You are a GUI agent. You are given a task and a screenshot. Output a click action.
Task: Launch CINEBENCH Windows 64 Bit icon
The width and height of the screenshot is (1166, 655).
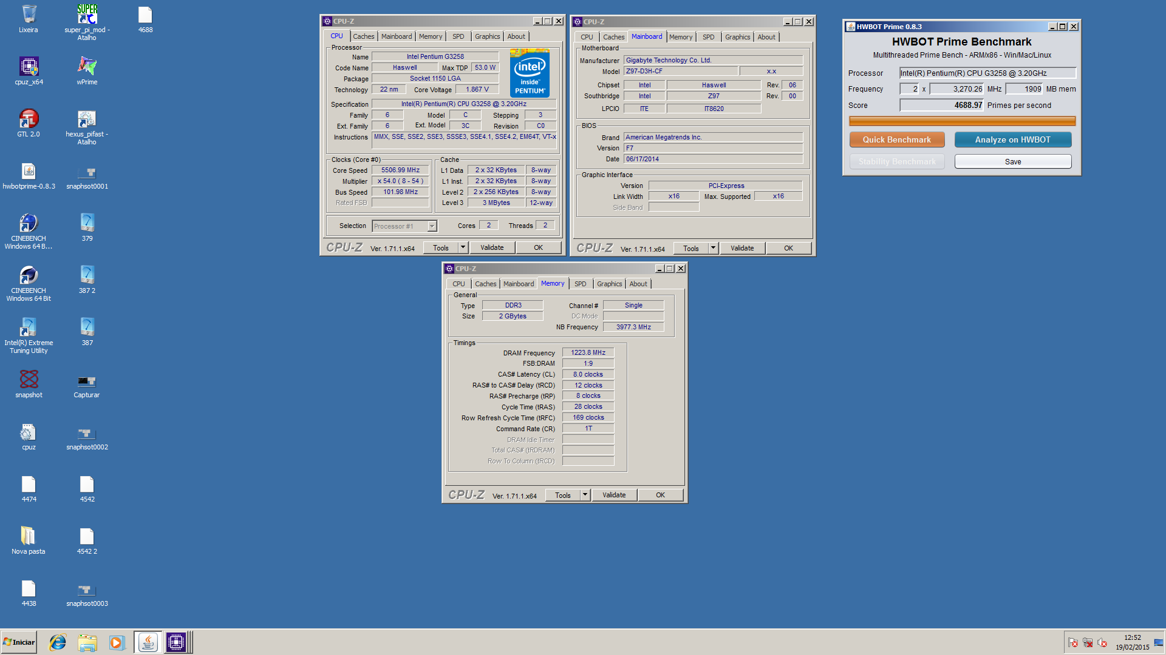pos(29,283)
